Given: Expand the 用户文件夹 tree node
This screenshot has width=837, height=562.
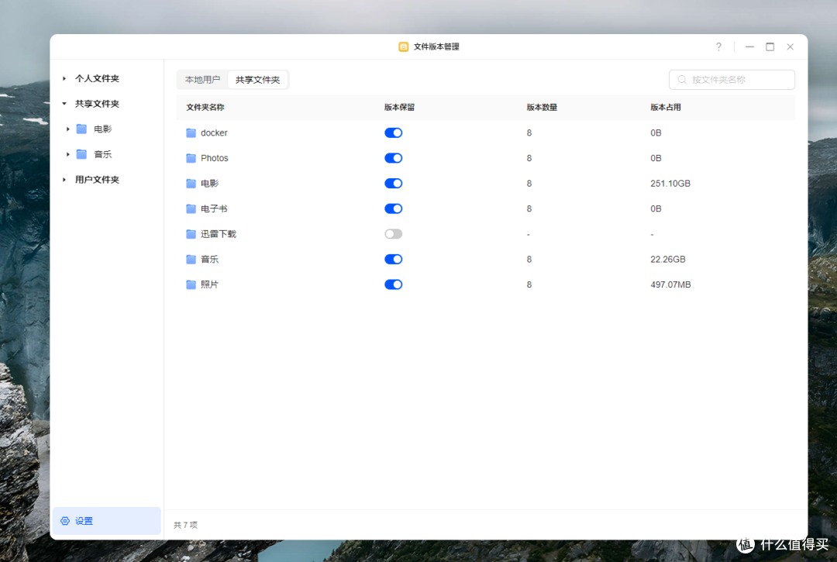Looking at the screenshot, I should pyautogui.click(x=64, y=180).
